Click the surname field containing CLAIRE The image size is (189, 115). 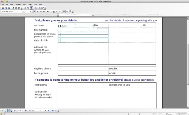click(x=76, y=26)
